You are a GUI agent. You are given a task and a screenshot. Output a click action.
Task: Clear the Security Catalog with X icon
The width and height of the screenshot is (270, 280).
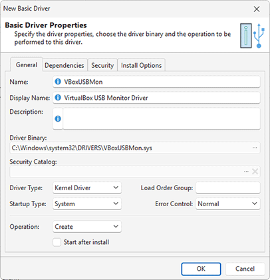click(x=255, y=172)
